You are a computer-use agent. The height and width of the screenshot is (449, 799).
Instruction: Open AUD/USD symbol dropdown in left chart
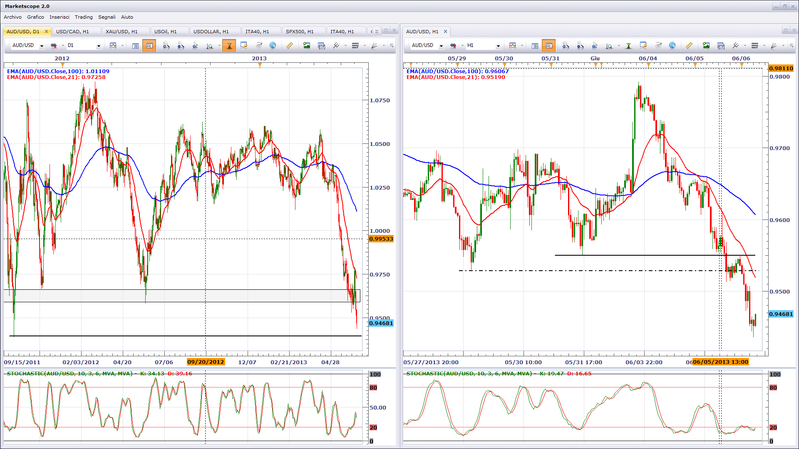[42, 46]
